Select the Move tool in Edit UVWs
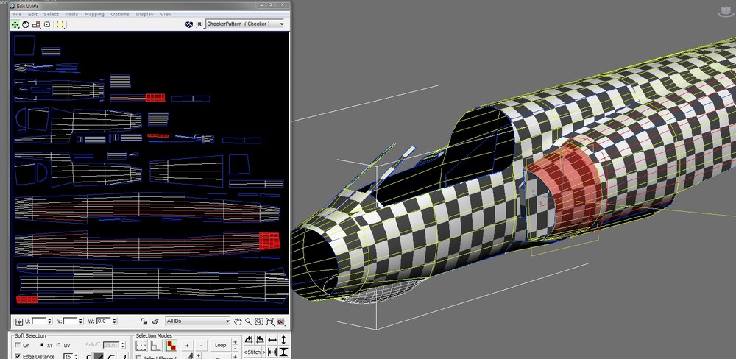 (15, 24)
